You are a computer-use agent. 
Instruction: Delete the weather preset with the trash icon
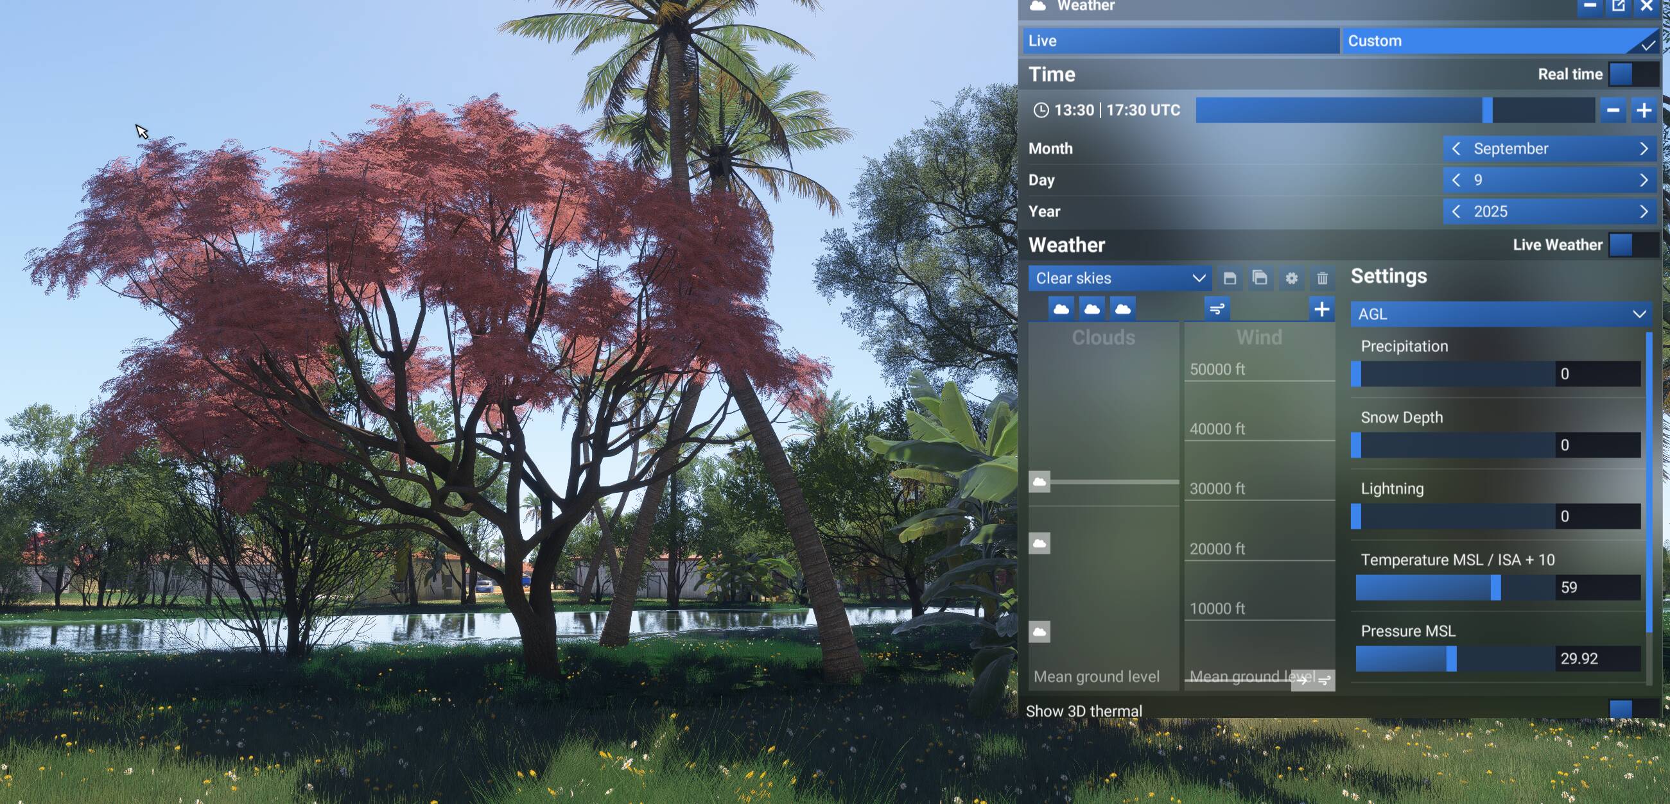(x=1322, y=278)
